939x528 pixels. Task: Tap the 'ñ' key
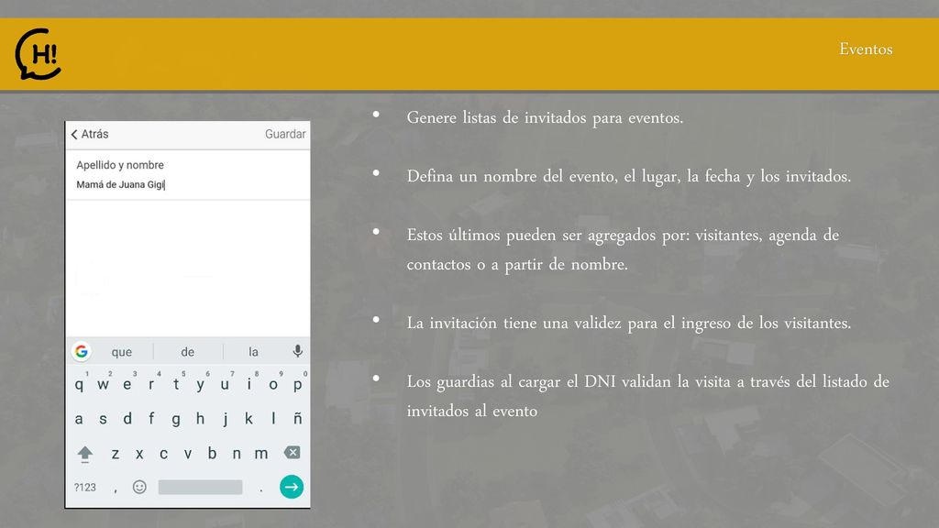tap(298, 419)
